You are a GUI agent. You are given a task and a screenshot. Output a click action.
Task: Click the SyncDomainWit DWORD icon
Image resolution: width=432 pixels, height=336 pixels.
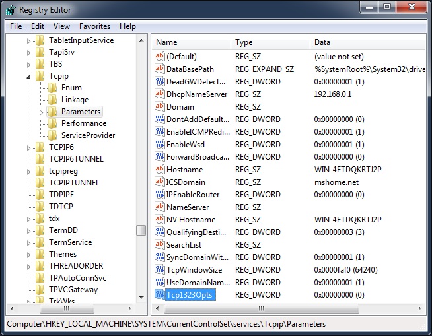(x=160, y=257)
